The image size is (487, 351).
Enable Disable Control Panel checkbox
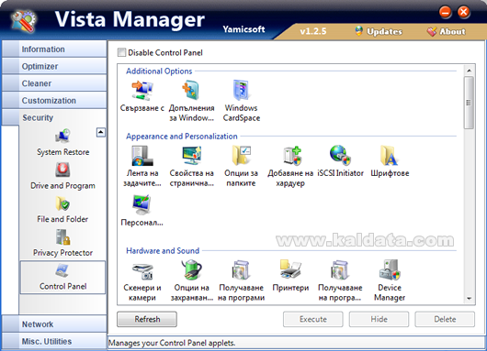click(121, 52)
